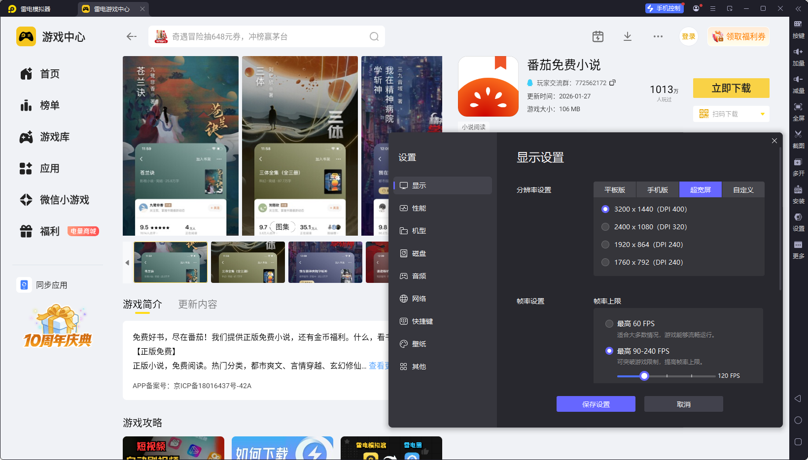
Task: Click the 保存设置 button
Action: (596, 404)
